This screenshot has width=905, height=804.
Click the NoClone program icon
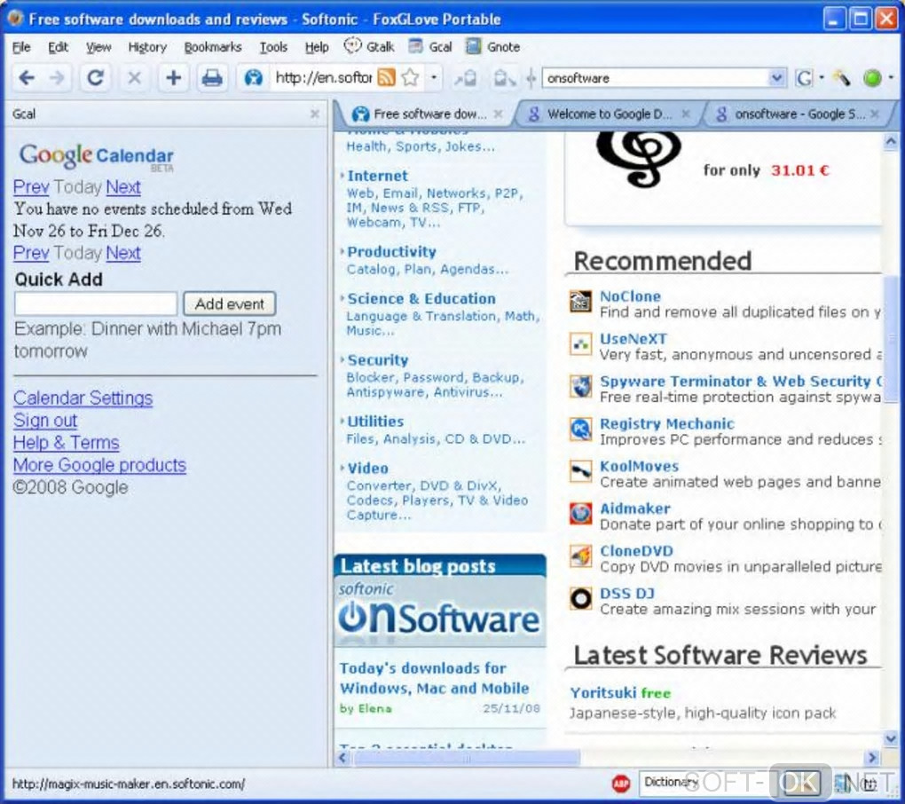(x=580, y=302)
